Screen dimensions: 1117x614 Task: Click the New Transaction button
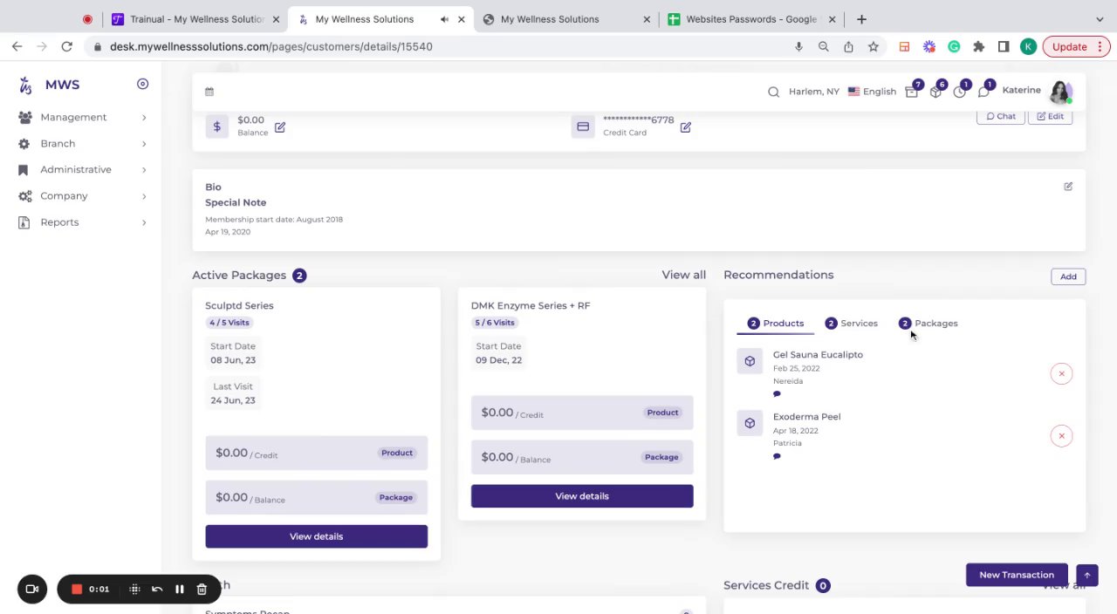point(1017,575)
